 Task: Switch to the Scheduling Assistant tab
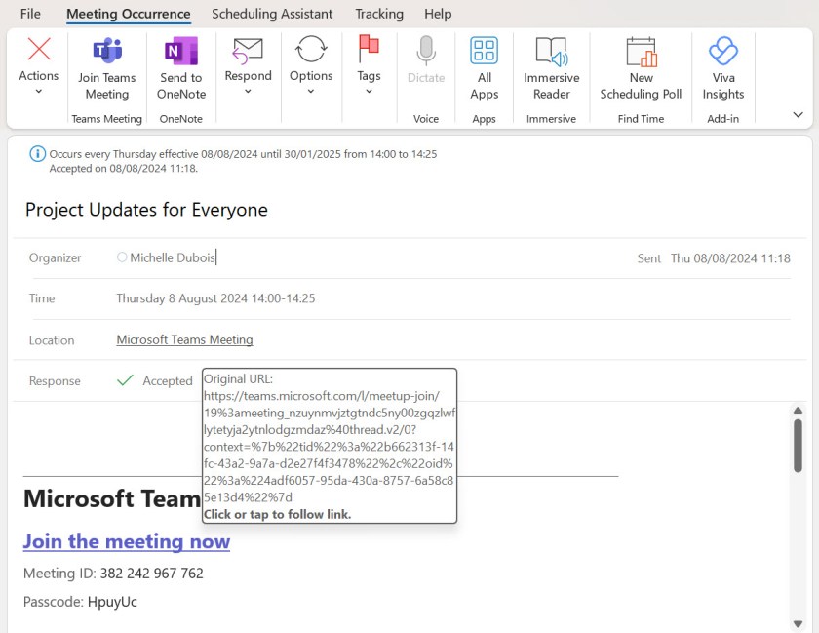coord(272,14)
